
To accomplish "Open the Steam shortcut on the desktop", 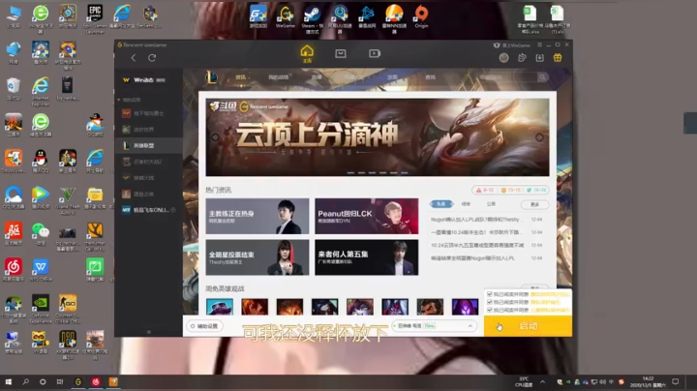I will 313,18.
